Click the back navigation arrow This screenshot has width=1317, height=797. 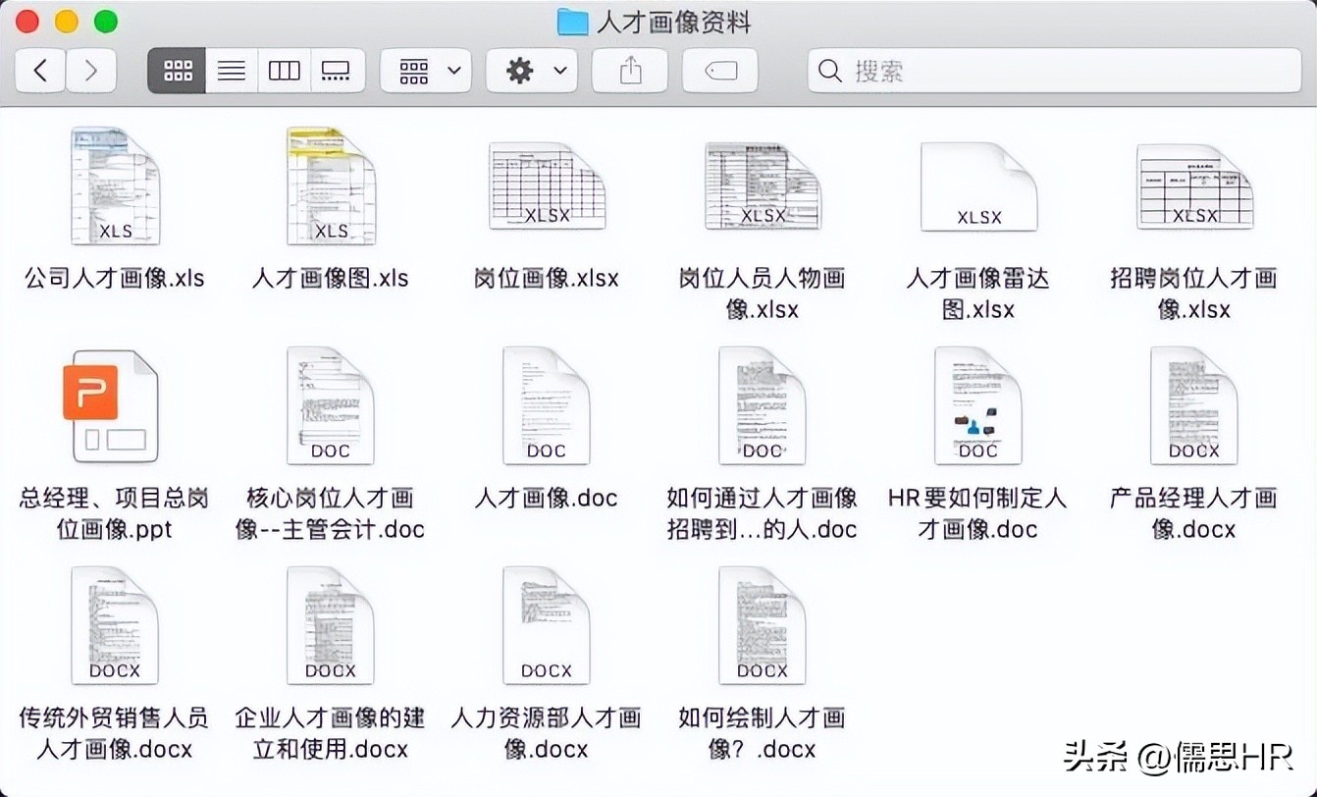coord(39,70)
